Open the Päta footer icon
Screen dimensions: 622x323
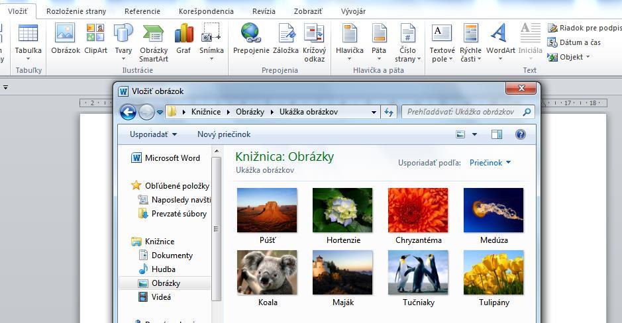(x=379, y=33)
